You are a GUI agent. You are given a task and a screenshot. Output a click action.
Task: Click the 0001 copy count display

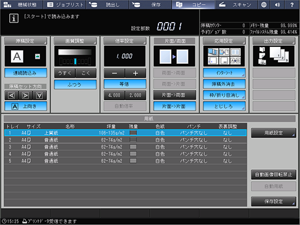tap(169, 26)
